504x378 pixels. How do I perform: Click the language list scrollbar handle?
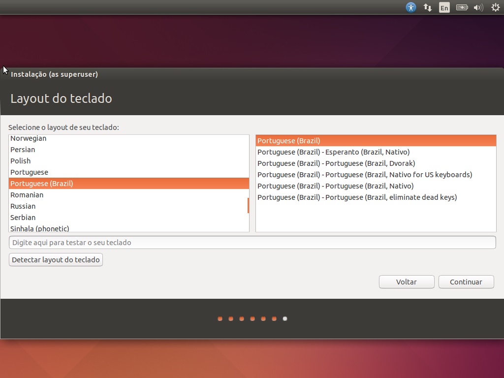click(248, 205)
